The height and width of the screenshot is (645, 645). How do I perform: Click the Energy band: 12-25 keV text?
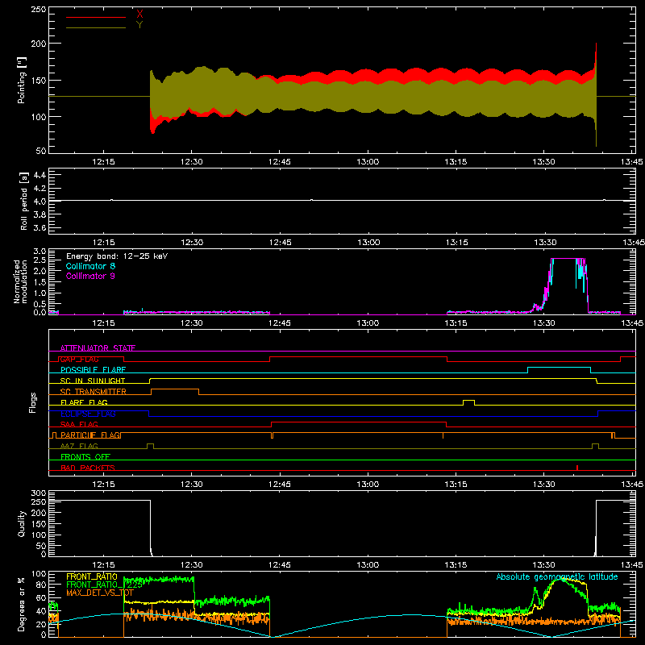pyautogui.click(x=117, y=256)
